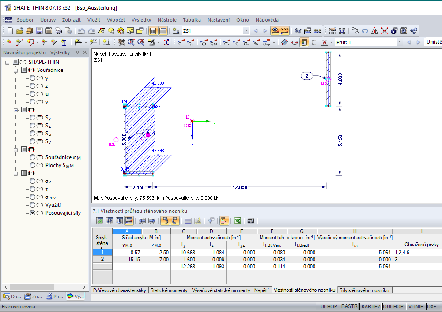Click the set new I-section icon
This screenshot has height=312, width=442.
click(x=64, y=42)
